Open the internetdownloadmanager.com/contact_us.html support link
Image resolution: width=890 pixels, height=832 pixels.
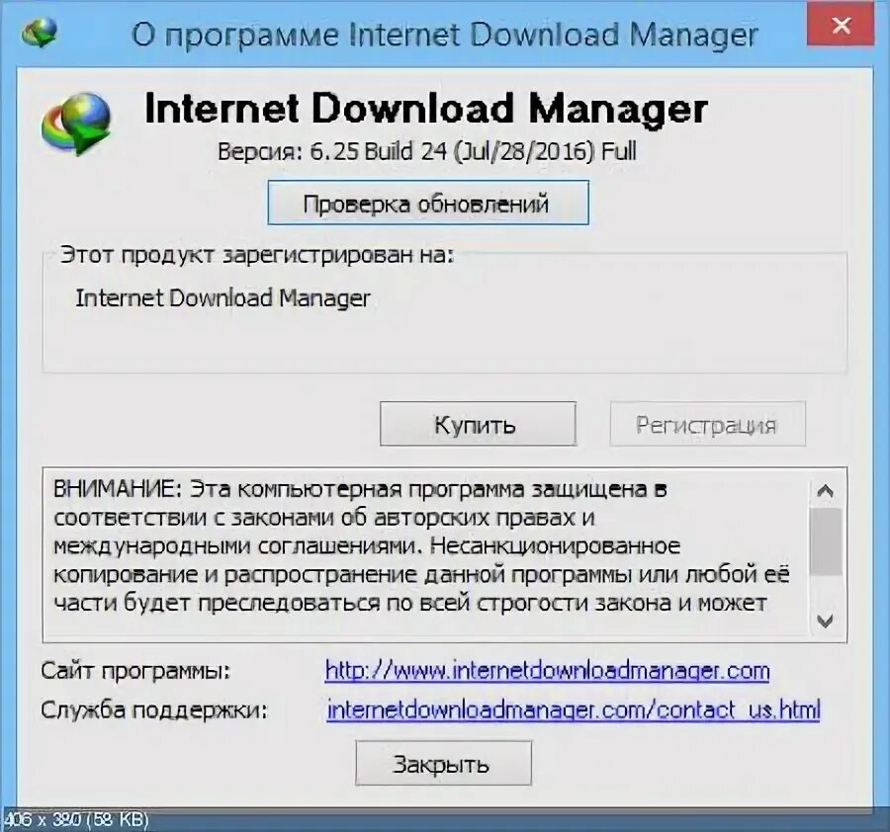coord(574,709)
